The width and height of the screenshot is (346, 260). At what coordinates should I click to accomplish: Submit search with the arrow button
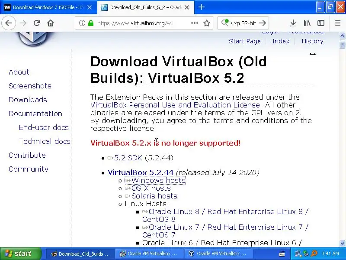(263, 23)
